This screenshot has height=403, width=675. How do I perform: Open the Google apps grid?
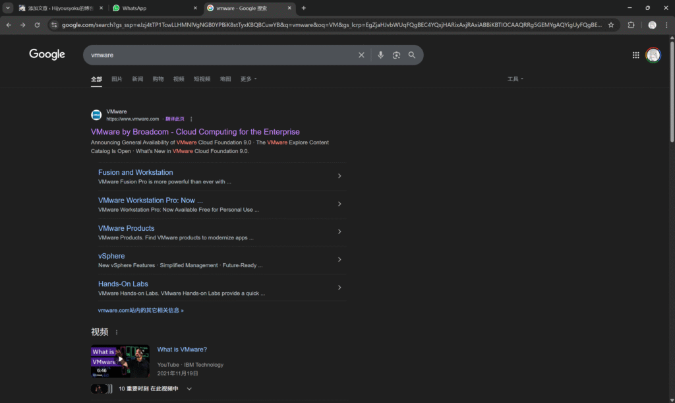[x=636, y=55]
